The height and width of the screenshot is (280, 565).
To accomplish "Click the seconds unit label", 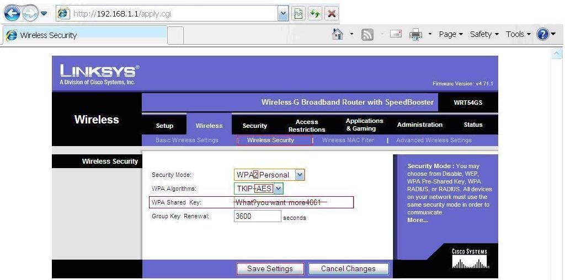I will click(295, 218).
